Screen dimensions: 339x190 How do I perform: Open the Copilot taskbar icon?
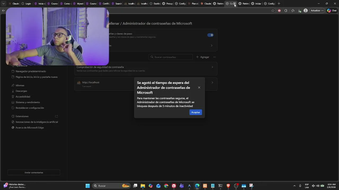[150, 186]
